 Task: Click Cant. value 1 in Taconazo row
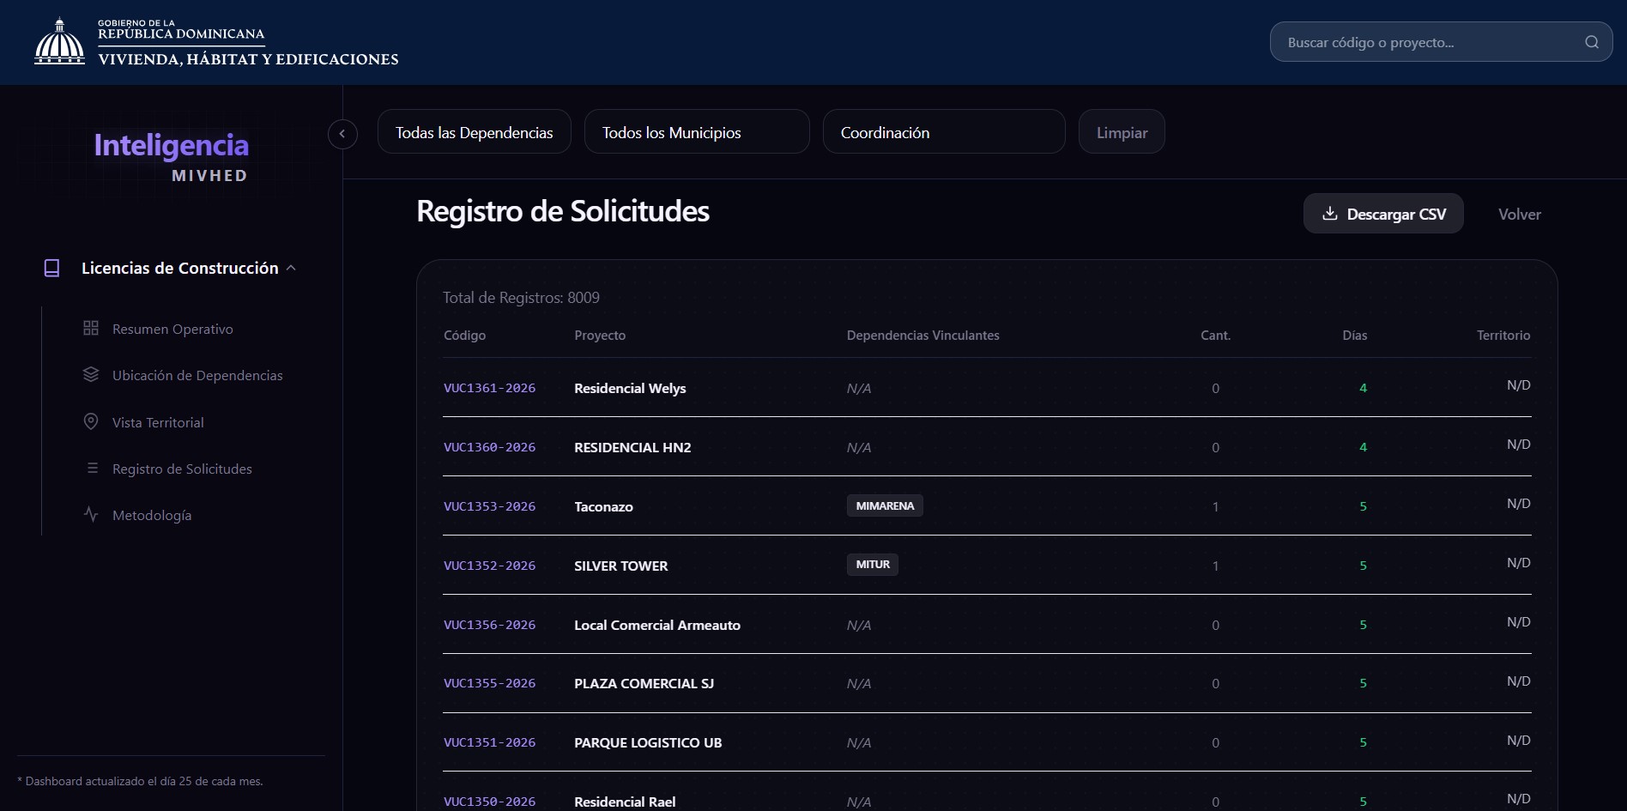pos(1215,506)
